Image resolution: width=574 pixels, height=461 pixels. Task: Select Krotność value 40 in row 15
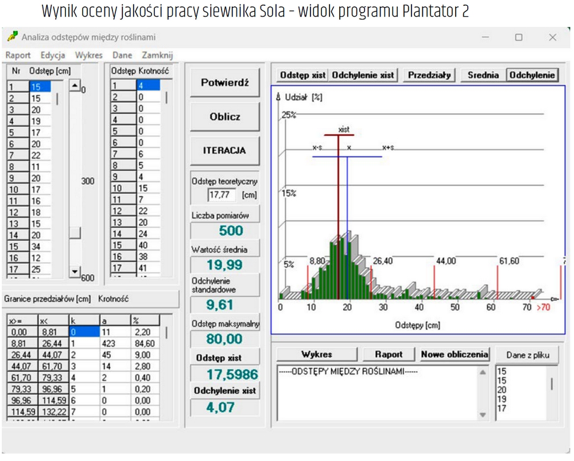[x=148, y=245]
